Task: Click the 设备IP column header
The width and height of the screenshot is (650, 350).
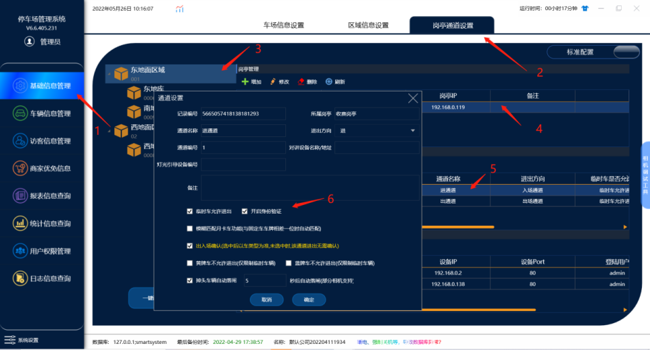Action: click(448, 262)
